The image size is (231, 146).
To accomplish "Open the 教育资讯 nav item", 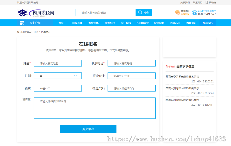I will point(191,23).
